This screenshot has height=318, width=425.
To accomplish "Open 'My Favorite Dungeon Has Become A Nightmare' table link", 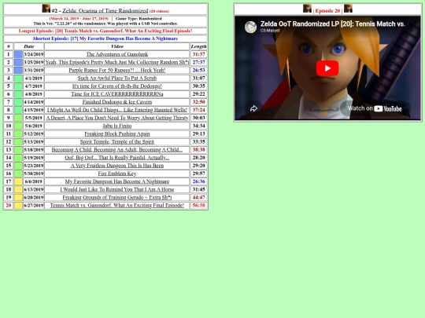I will 117,181.
